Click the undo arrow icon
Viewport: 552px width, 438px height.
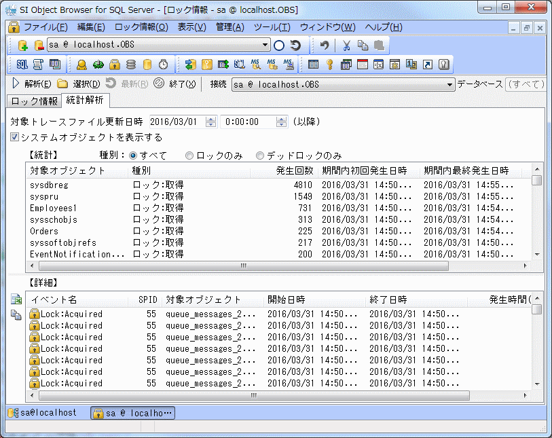(x=325, y=45)
